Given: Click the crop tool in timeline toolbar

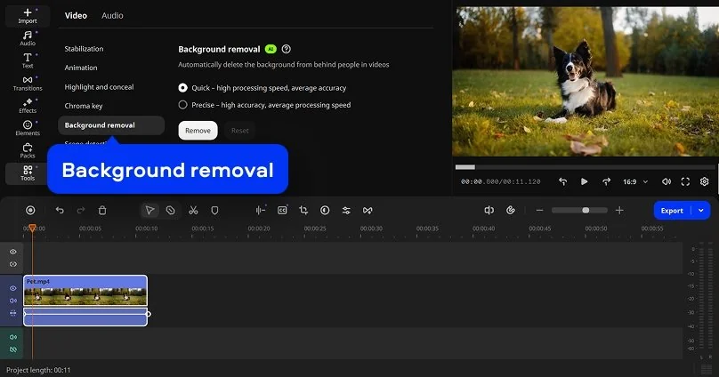Looking at the screenshot, I should click(303, 210).
